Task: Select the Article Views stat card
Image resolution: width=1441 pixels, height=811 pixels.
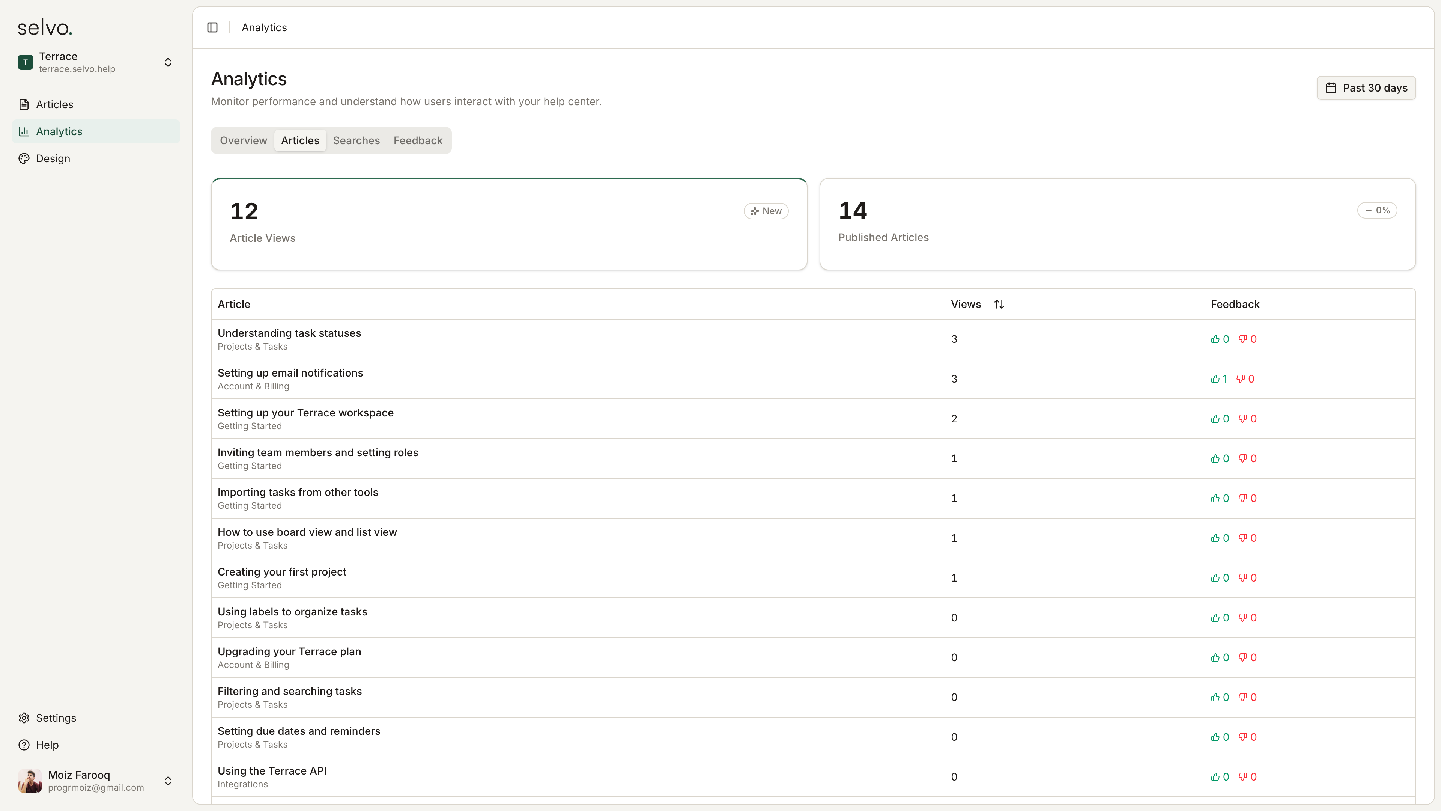Action: (508, 225)
